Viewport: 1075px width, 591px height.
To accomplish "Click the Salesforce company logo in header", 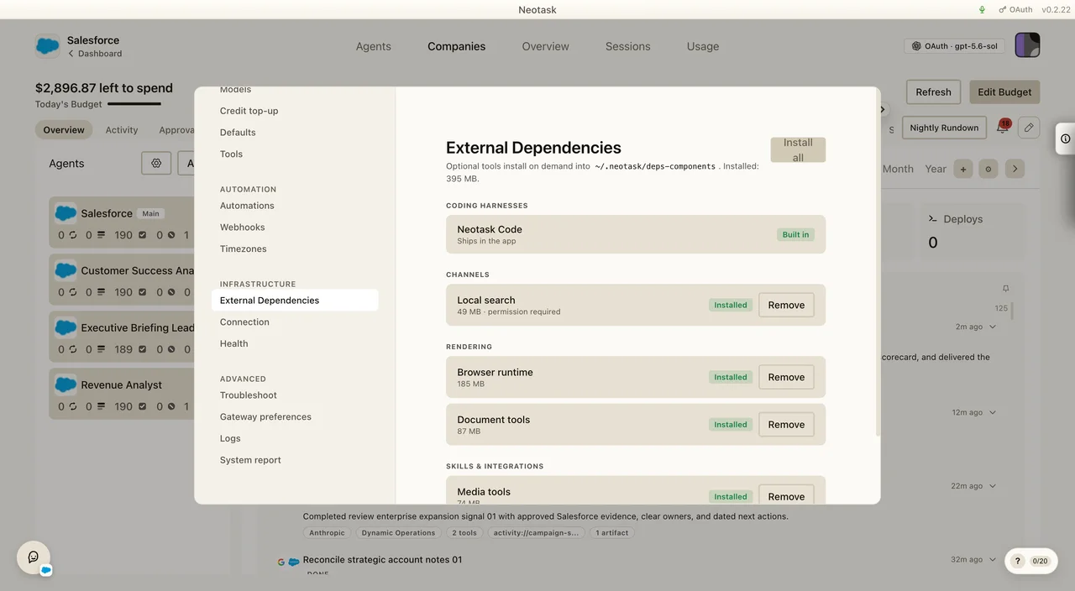I will [47, 45].
